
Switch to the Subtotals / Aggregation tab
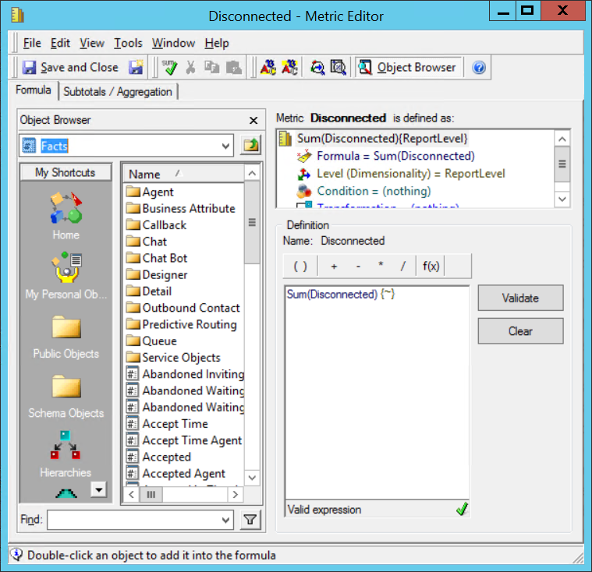click(x=118, y=92)
